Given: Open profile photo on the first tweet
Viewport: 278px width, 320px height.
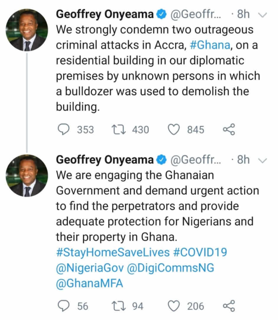Looking at the screenshot, I should click(27, 30).
